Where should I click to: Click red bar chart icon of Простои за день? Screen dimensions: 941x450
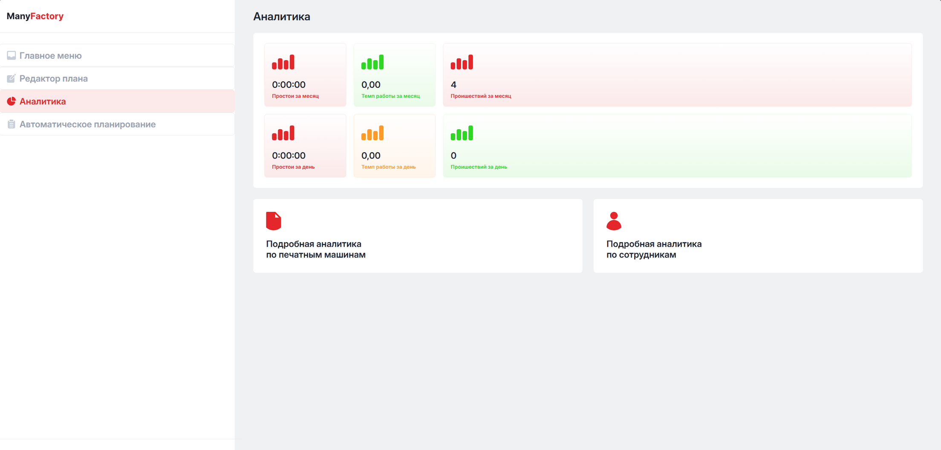pyautogui.click(x=283, y=133)
